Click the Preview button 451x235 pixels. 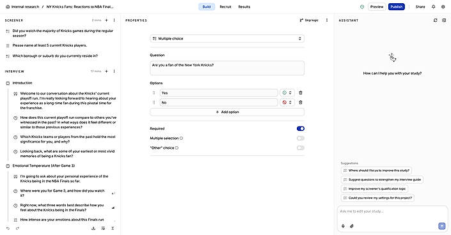click(377, 6)
